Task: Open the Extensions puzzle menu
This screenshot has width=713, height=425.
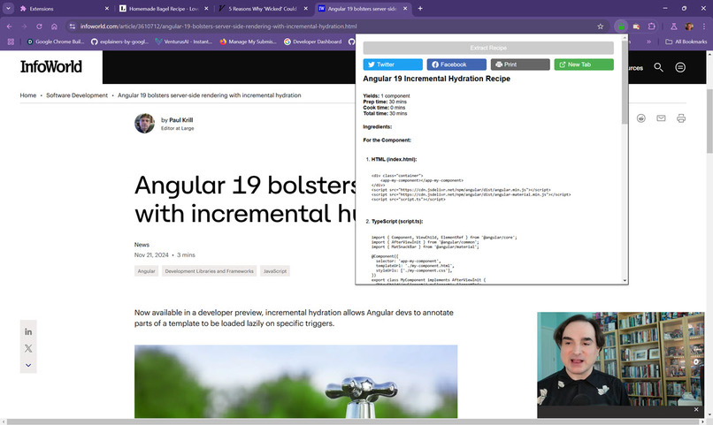Action: coord(652,27)
